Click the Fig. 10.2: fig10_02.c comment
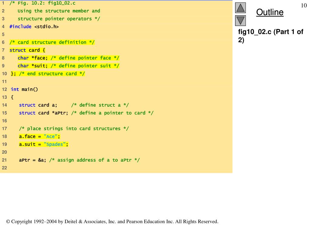Screen dimensions: 310x232 (42, 3)
